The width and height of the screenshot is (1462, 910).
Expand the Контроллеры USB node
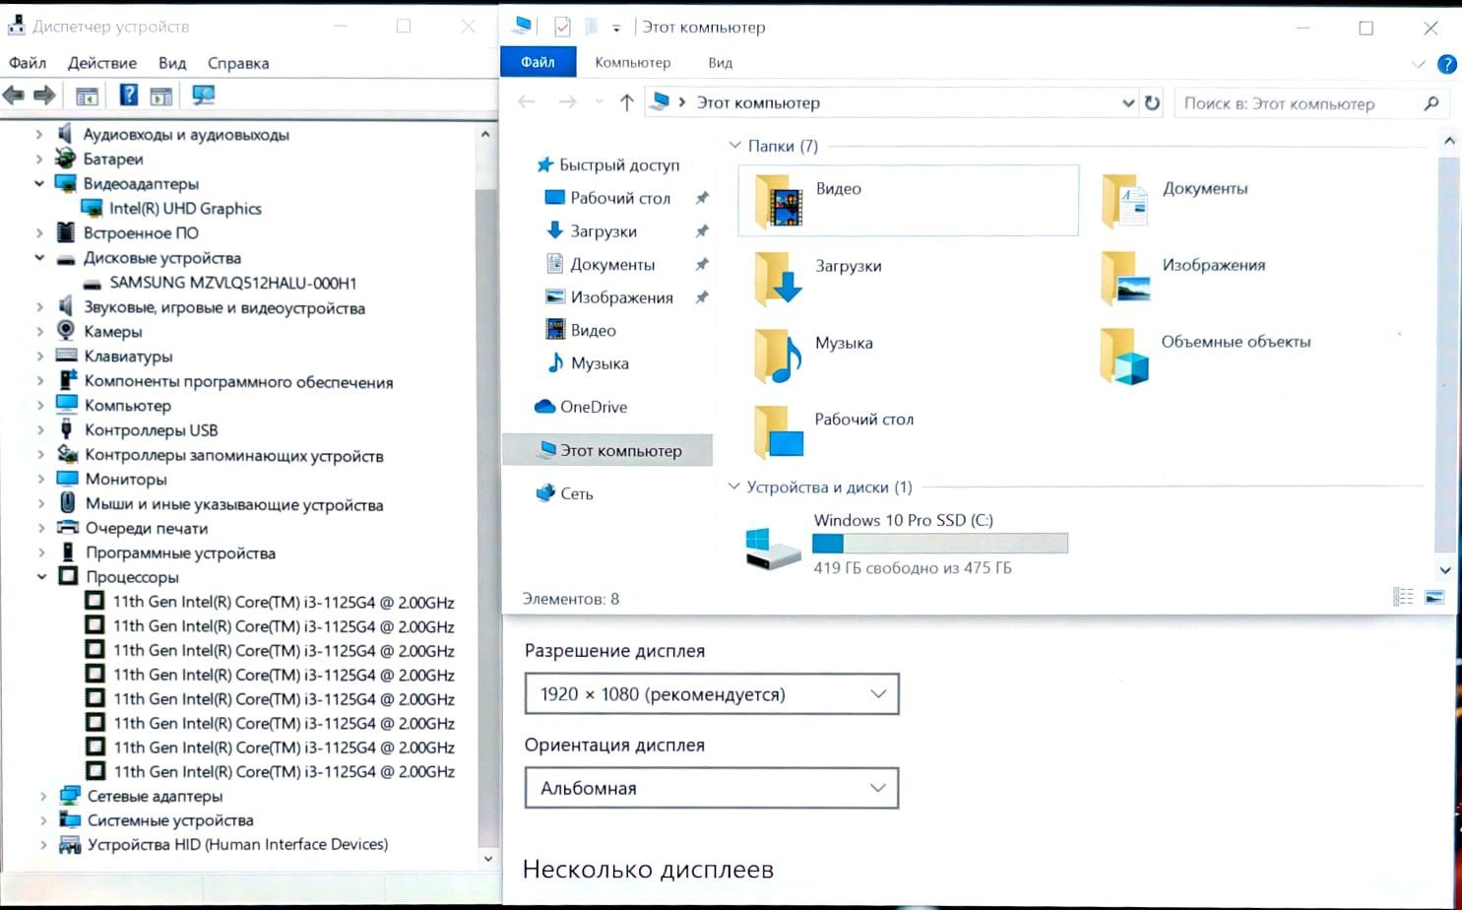point(40,430)
